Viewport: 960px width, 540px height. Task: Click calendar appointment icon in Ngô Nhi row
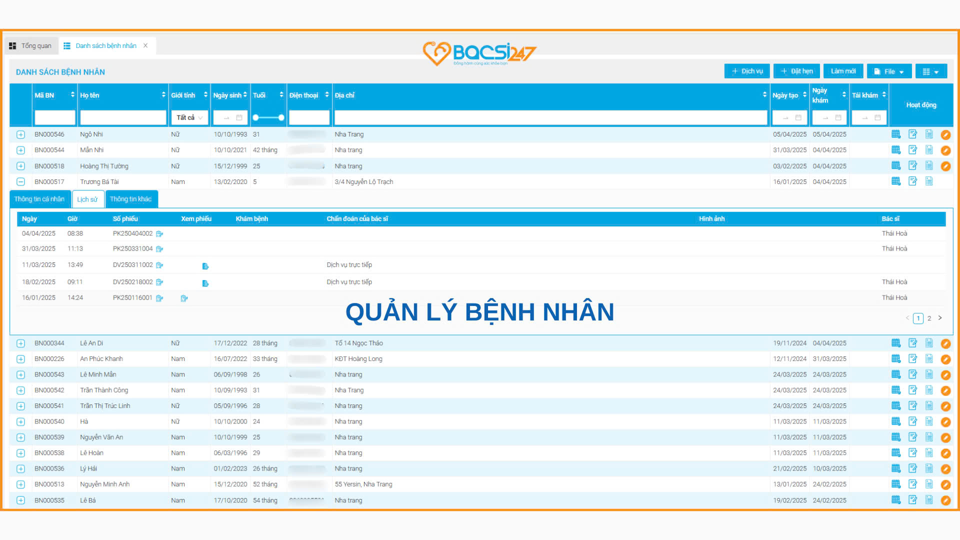click(x=896, y=134)
